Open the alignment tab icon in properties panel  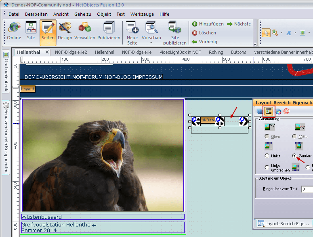click(268, 111)
